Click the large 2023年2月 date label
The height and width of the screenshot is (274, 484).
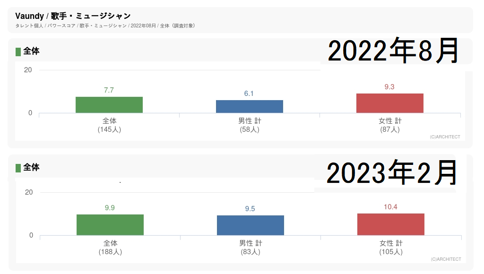(x=392, y=173)
